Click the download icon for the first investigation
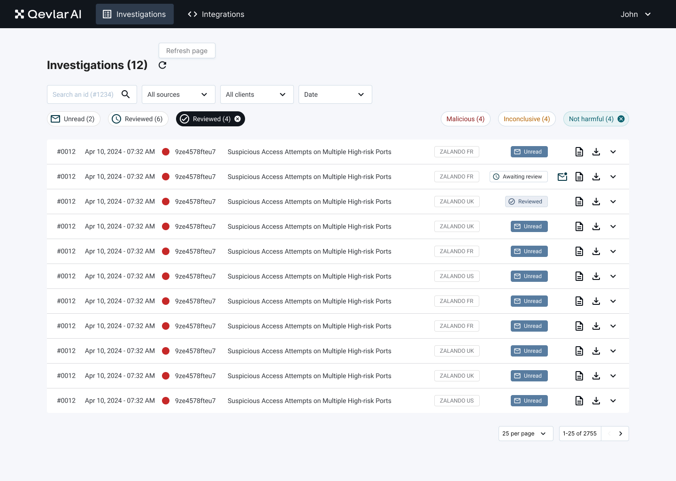This screenshot has width=676, height=481. [x=596, y=151]
